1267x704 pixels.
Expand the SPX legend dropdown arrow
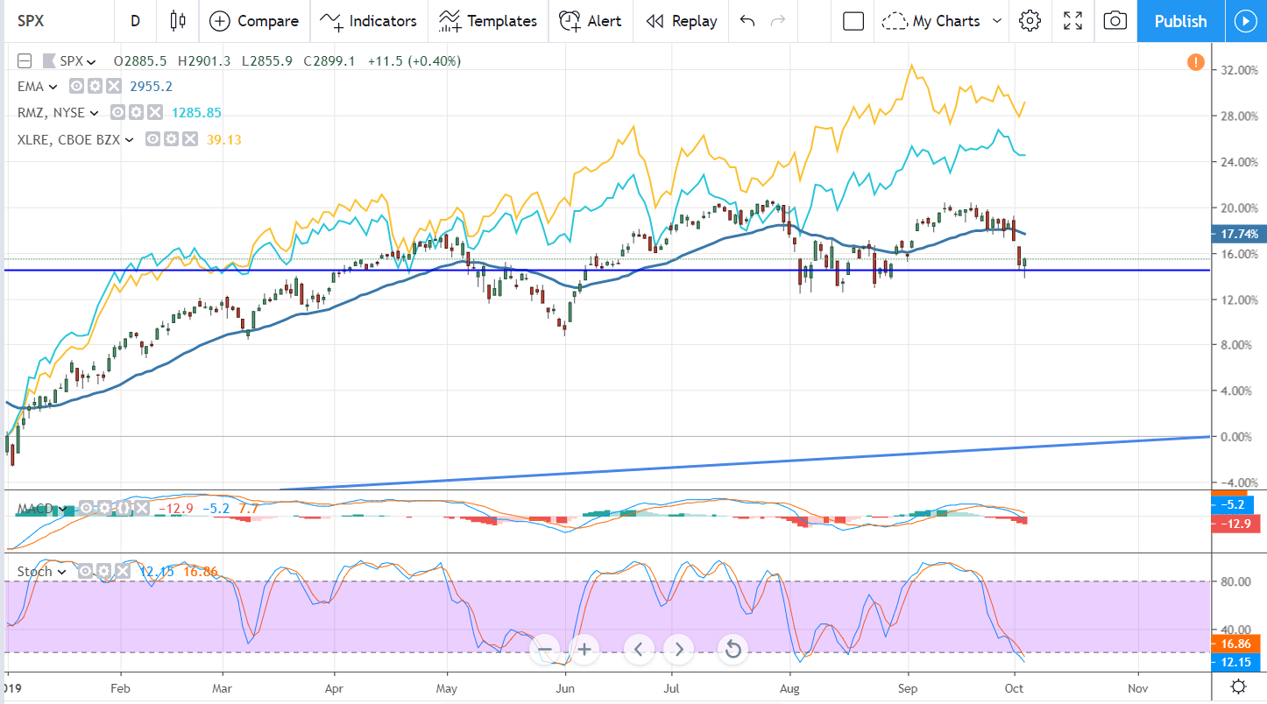(91, 62)
